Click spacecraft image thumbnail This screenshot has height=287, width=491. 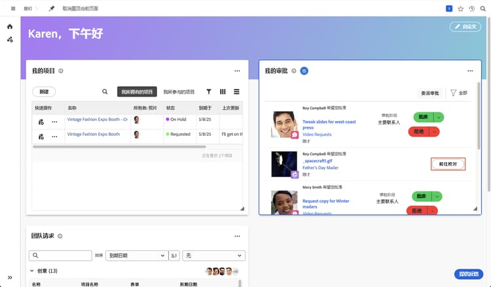tap(284, 164)
